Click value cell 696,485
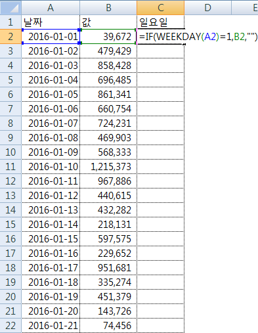Screen dimensions: 258x333 [x=108, y=80]
